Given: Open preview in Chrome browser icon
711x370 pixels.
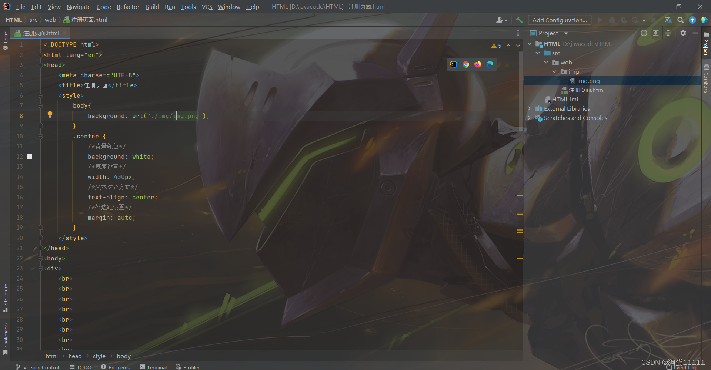Looking at the screenshot, I should 466,64.
